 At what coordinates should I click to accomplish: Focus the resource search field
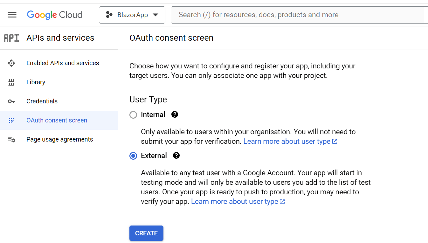(298, 15)
